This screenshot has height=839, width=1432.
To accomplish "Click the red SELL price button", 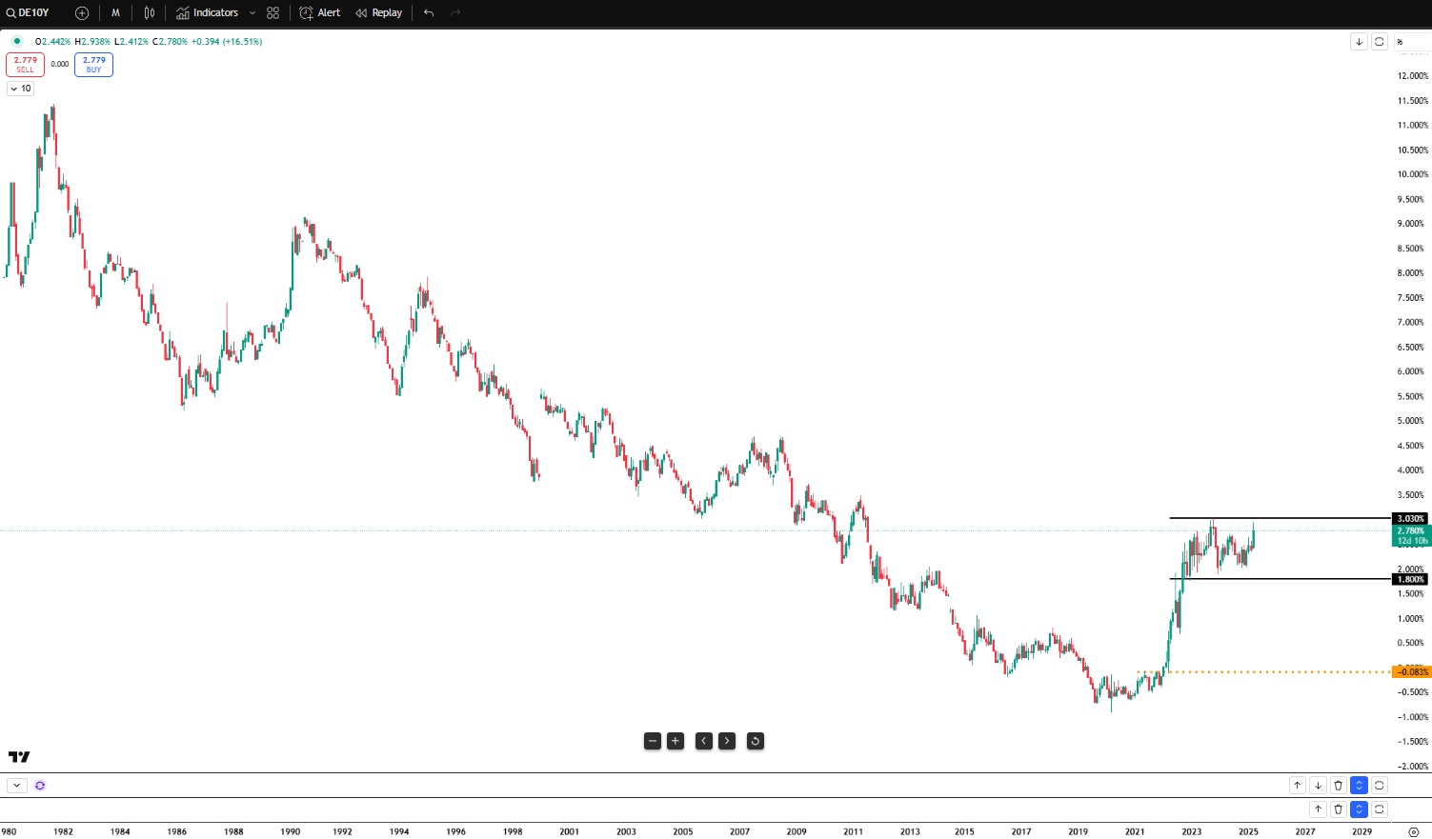I will point(25,64).
